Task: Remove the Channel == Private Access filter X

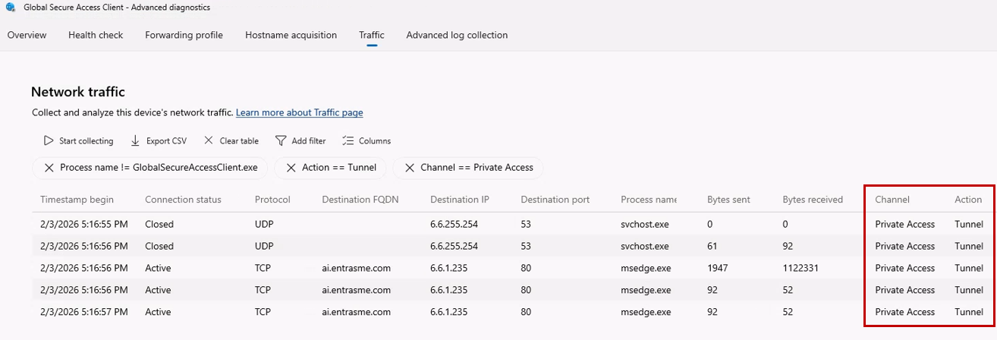Action: point(410,168)
